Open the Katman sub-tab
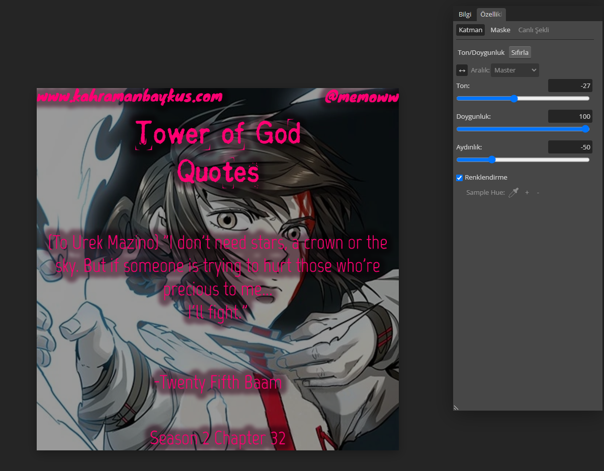 [x=470, y=30]
